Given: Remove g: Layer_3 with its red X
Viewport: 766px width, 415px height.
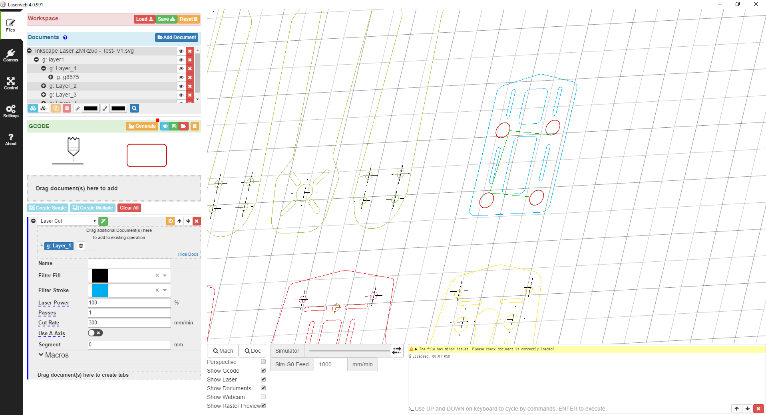Looking at the screenshot, I should click(x=190, y=95).
